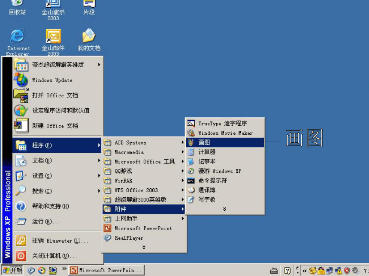
Task: Launch 计算器 calculator from accessories
Action: [x=225, y=152]
